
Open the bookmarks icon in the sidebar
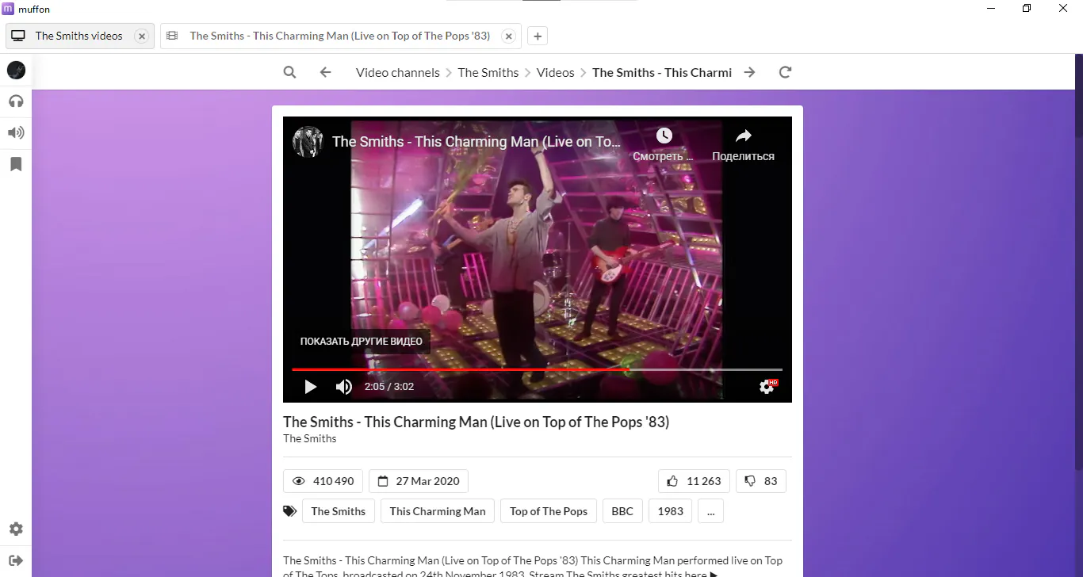(16, 164)
